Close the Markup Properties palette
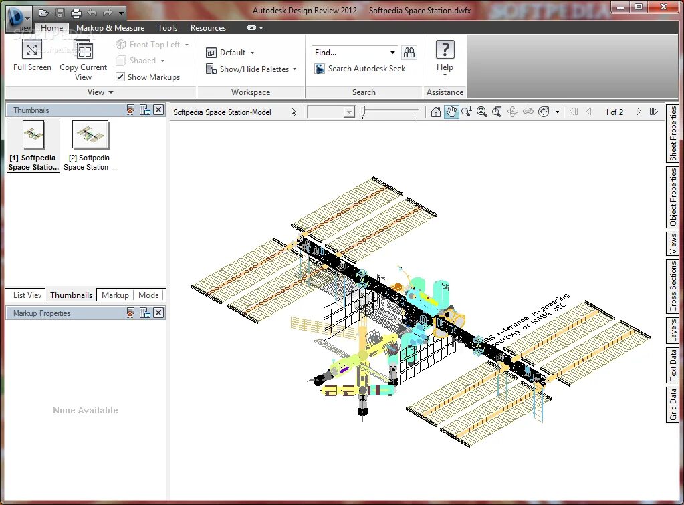This screenshot has height=505, width=684. (158, 313)
